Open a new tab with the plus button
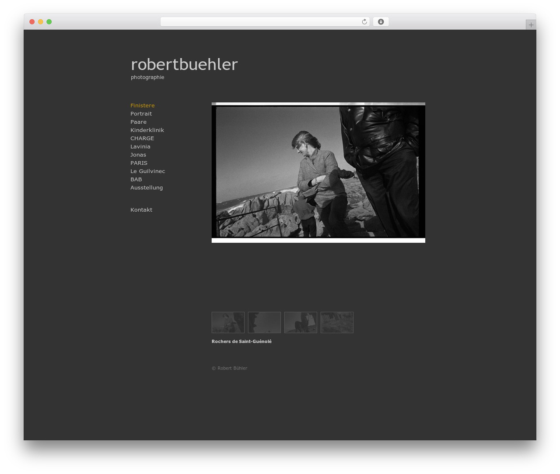The height and width of the screenshot is (474, 560). tap(531, 25)
